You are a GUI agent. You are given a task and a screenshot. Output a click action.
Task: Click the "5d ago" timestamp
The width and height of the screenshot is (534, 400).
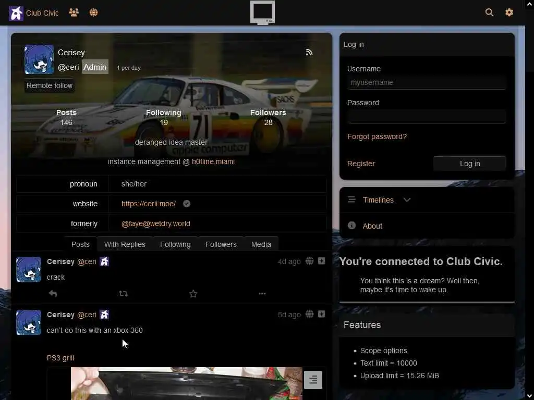coord(289,315)
